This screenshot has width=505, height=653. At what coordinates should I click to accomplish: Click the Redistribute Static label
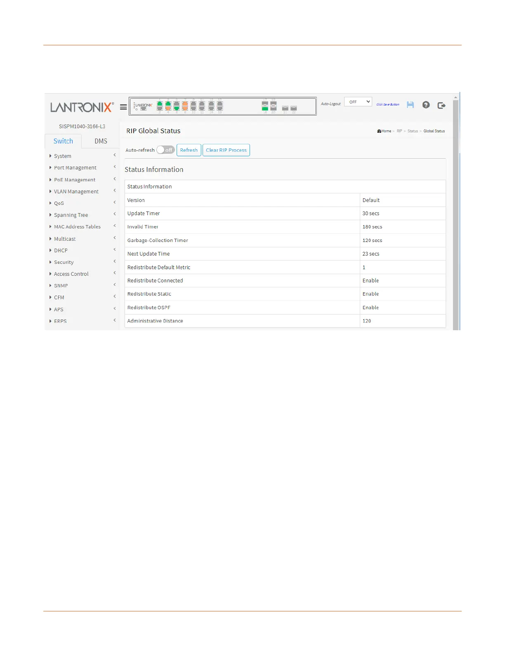(149, 294)
